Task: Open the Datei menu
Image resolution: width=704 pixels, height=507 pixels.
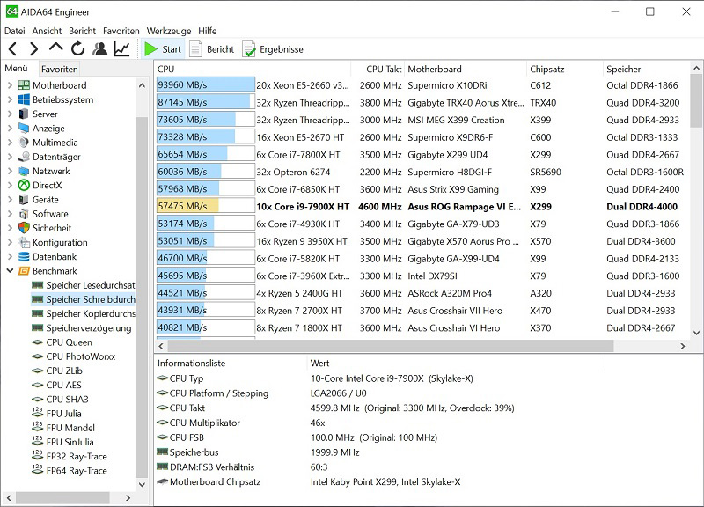Action: [x=14, y=31]
